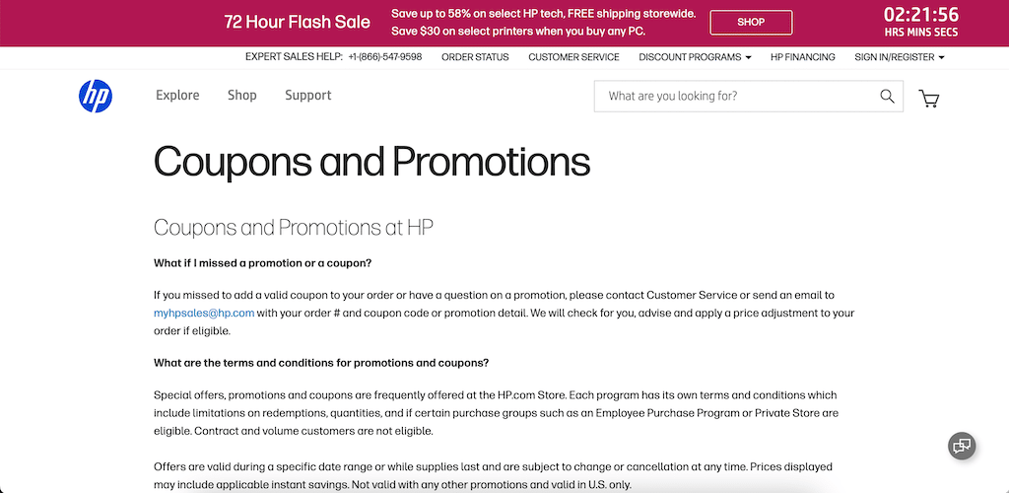Click the HP logo icon

(x=96, y=96)
